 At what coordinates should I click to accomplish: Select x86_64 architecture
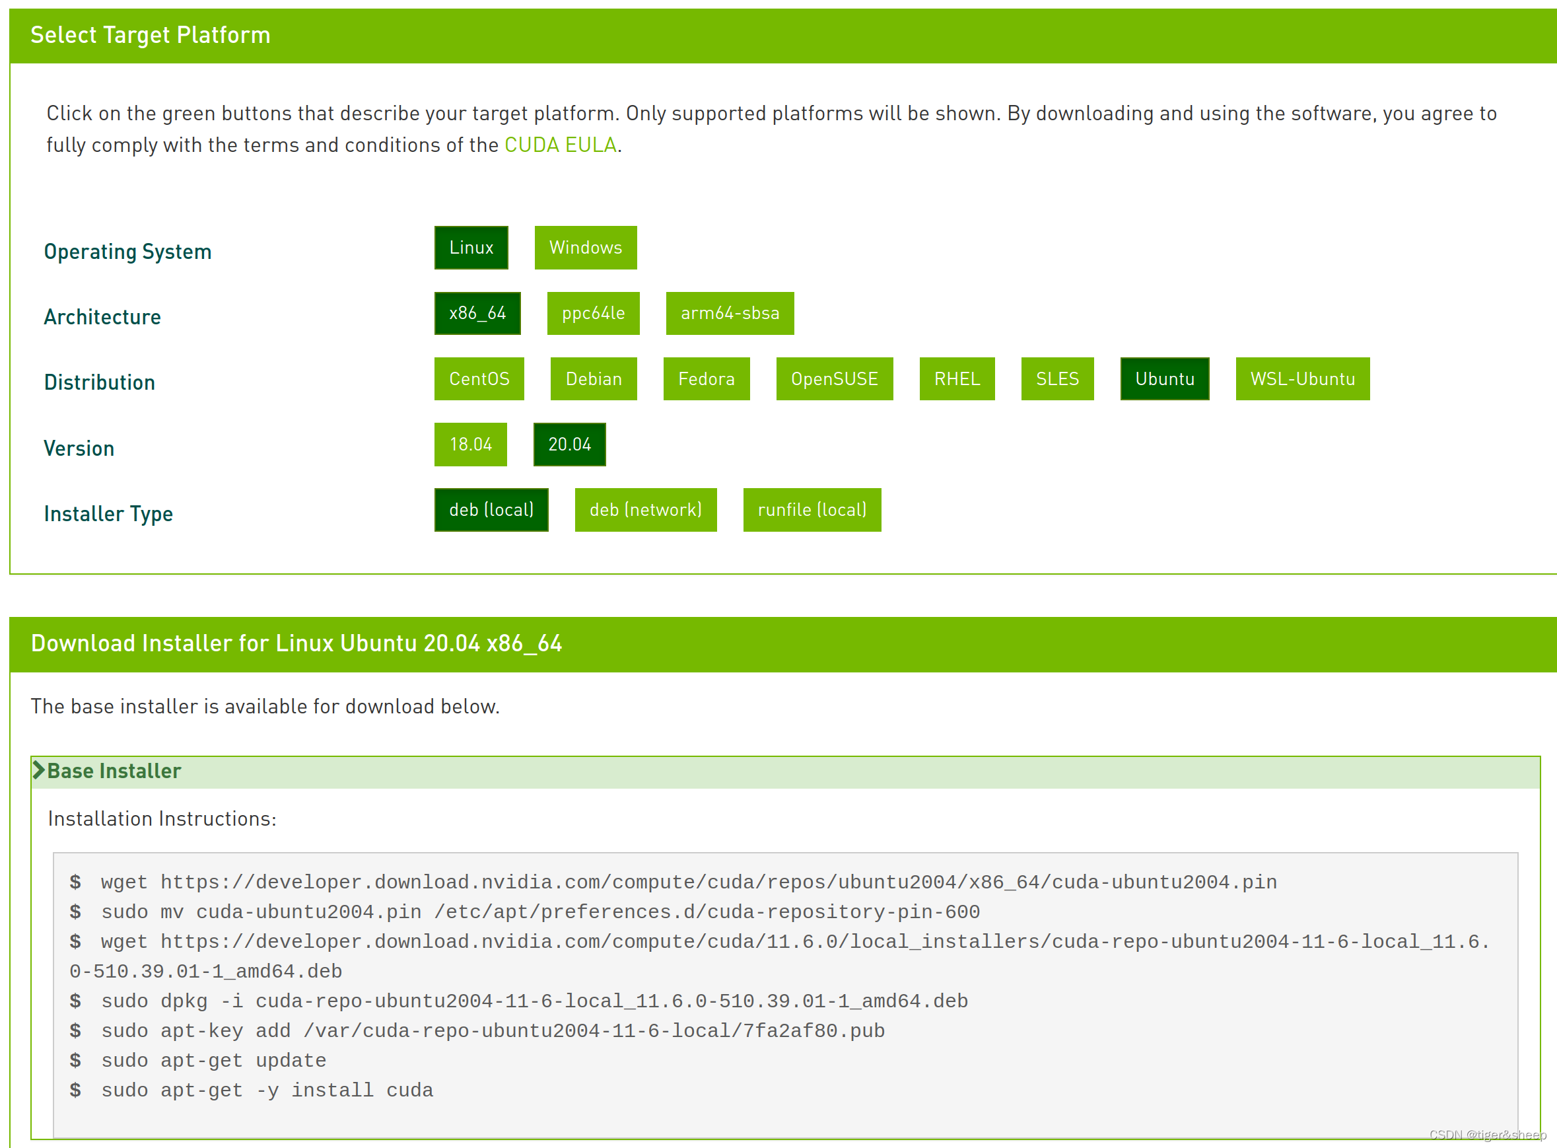477,313
